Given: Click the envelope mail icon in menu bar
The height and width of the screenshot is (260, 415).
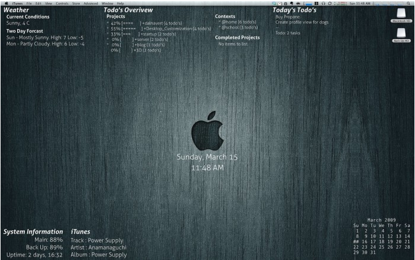Looking at the screenshot, I should pos(280,4).
